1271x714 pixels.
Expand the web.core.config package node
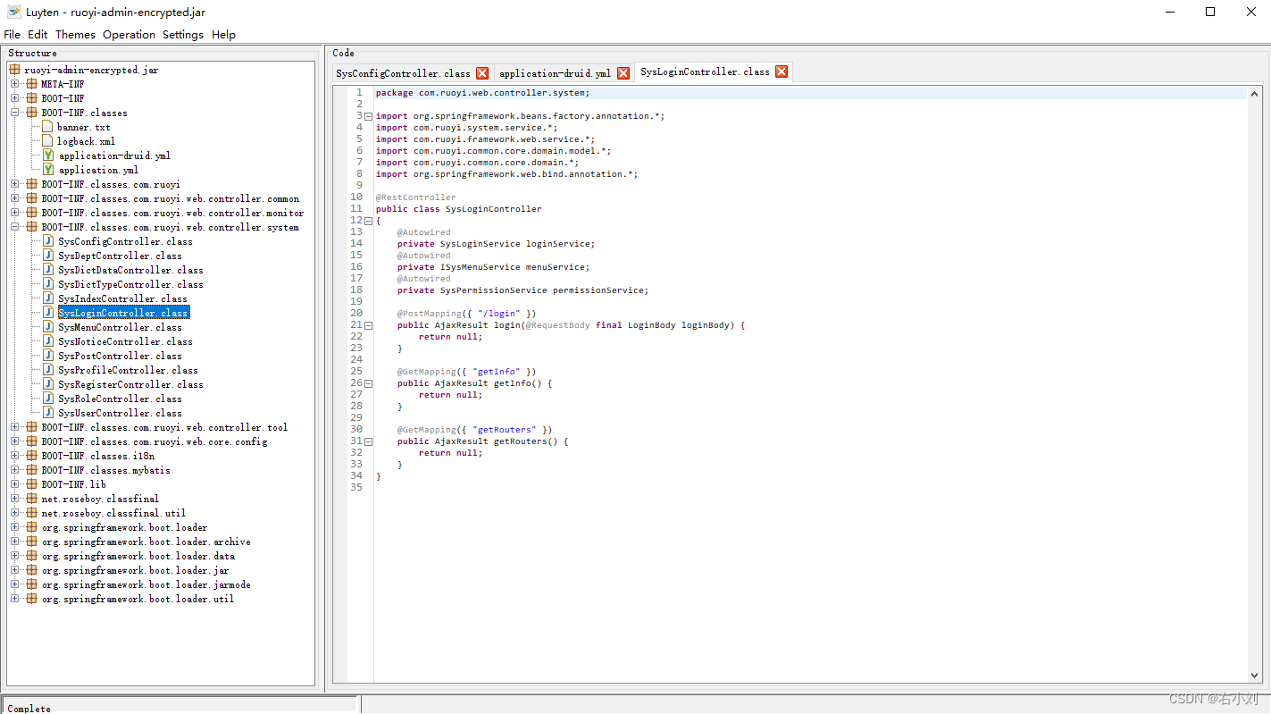point(15,441)
